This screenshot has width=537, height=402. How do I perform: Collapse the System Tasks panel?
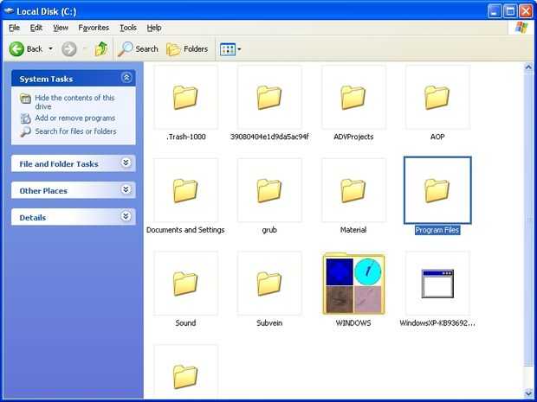click(x=126, y=78)
